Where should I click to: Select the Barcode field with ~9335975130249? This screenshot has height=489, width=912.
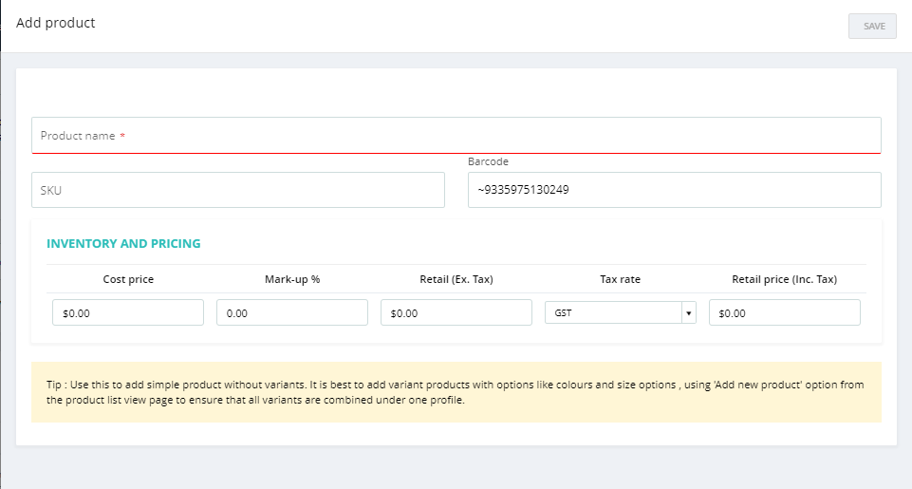pyautogui.click(x=674, y=190)
